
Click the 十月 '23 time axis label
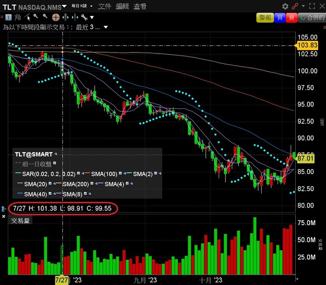tap(211, 280)
